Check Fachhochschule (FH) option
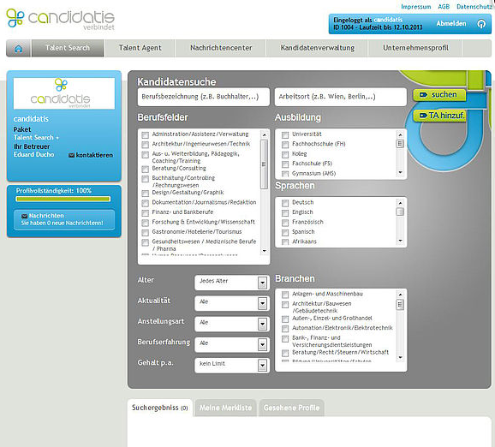This screenshot has width=495, height=447. tap(285, 145)
